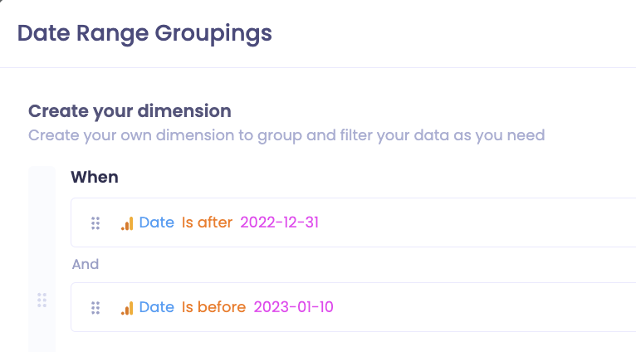
Task: Click the bar chart icon in the Is after row
Action: point(127,223)
